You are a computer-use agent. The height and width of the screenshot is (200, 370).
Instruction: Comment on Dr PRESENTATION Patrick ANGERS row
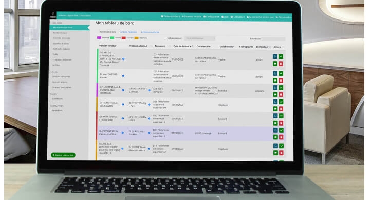click(275, 137)
